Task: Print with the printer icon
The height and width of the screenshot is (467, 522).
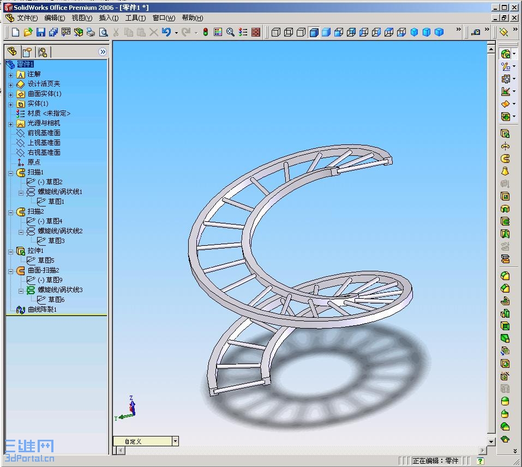Action: [91, 32]
